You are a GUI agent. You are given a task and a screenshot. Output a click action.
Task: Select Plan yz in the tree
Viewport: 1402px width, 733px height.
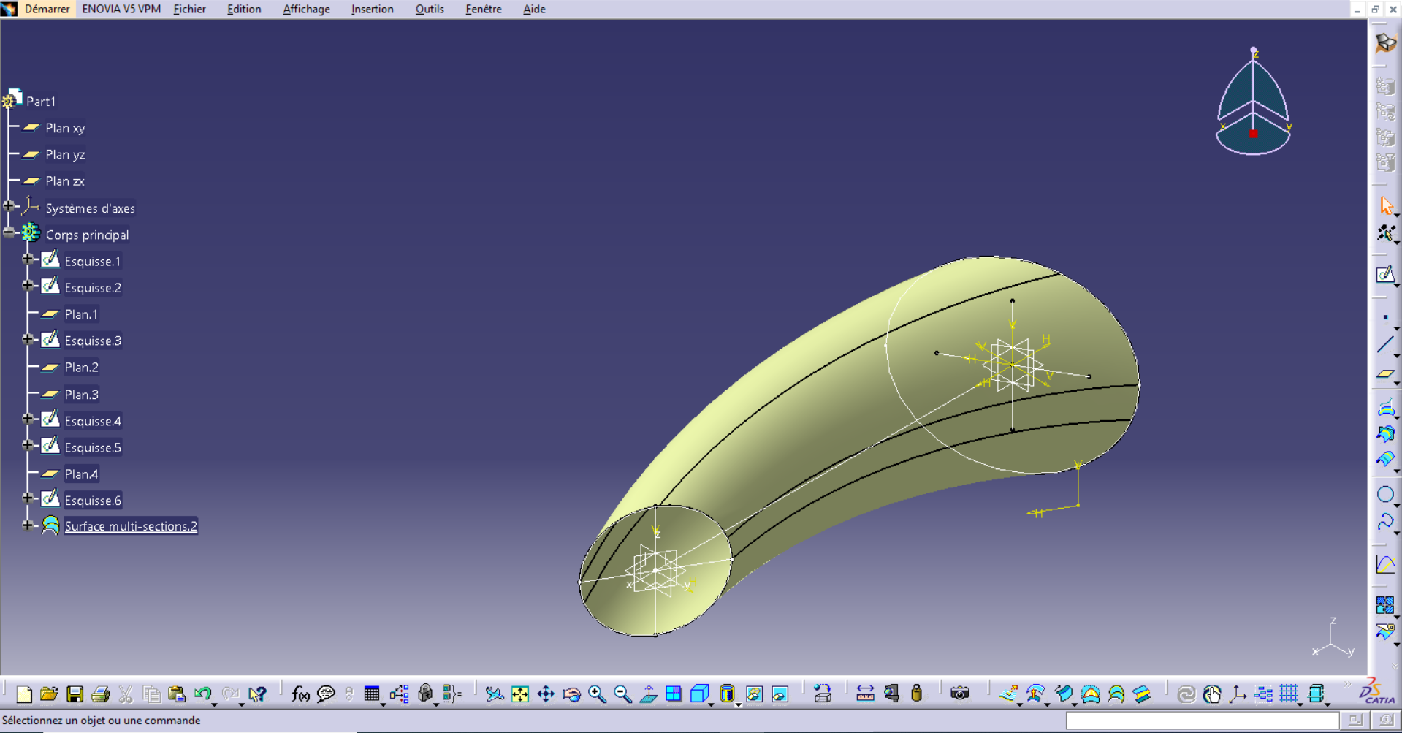coord(65,154)
